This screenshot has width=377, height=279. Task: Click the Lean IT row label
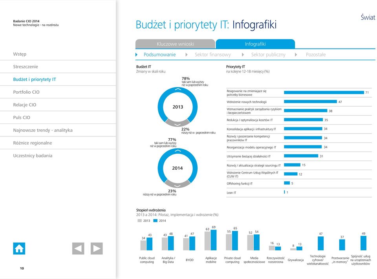click(x=231, y=193)
